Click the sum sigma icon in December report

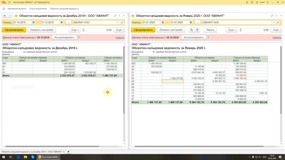pos(84,30)
